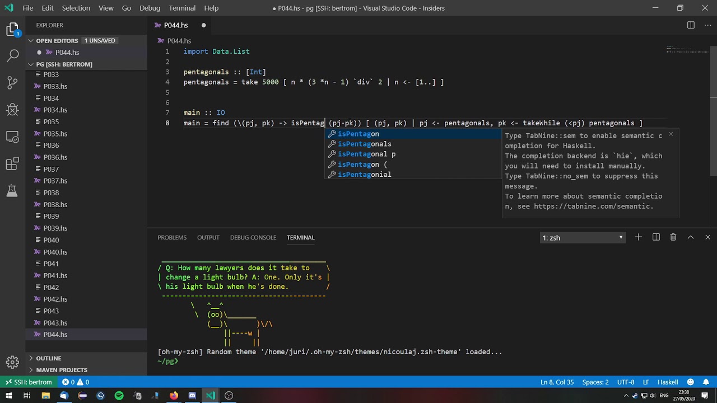Open the Search view in activity bar
This screenshot has height=403, width=717.
pyautogui.click(x=12, y=56)
